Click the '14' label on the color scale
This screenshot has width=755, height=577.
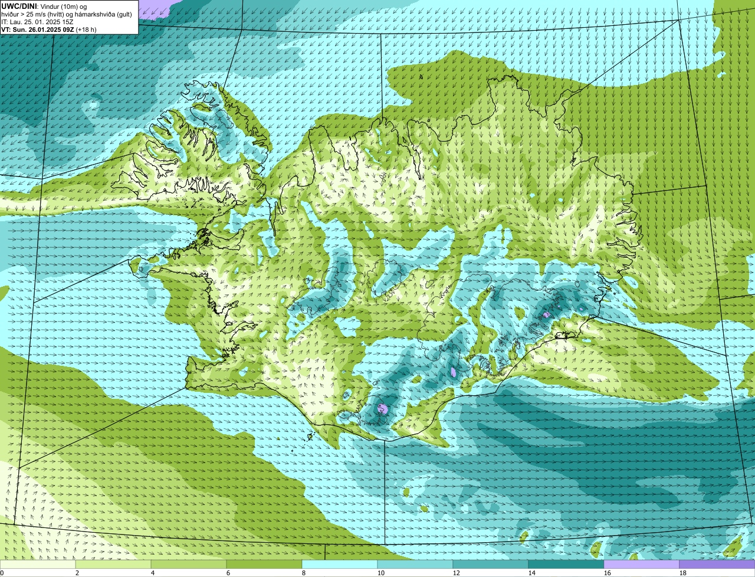pyautogui.click(x=532, y=573)
